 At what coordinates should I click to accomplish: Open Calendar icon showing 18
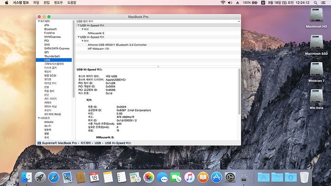(x=94, y=177)
